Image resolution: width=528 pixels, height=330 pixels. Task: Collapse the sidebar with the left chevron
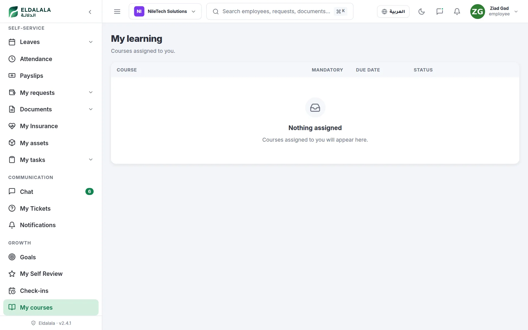(x=90, y=12)
